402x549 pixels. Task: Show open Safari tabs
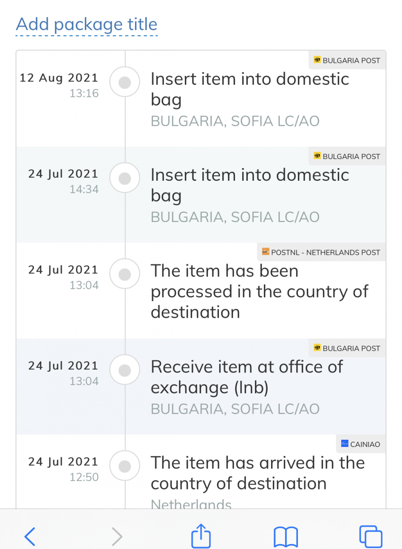pos(371,536)
